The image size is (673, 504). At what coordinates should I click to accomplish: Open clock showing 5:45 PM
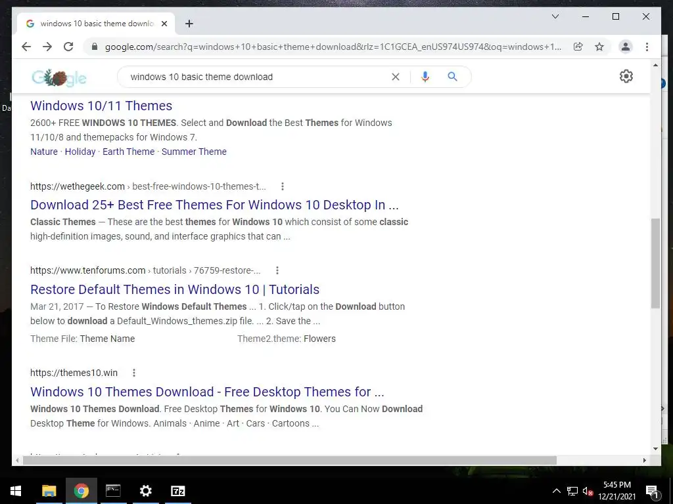616,491
